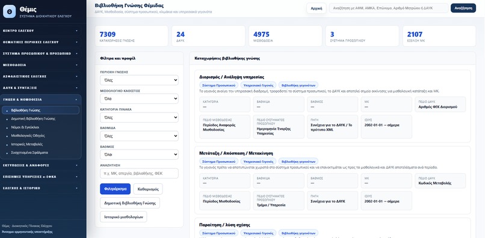Click Ημερομηνία Έναρξης Υπηρεσίας cell

click(x=279, y=127)
